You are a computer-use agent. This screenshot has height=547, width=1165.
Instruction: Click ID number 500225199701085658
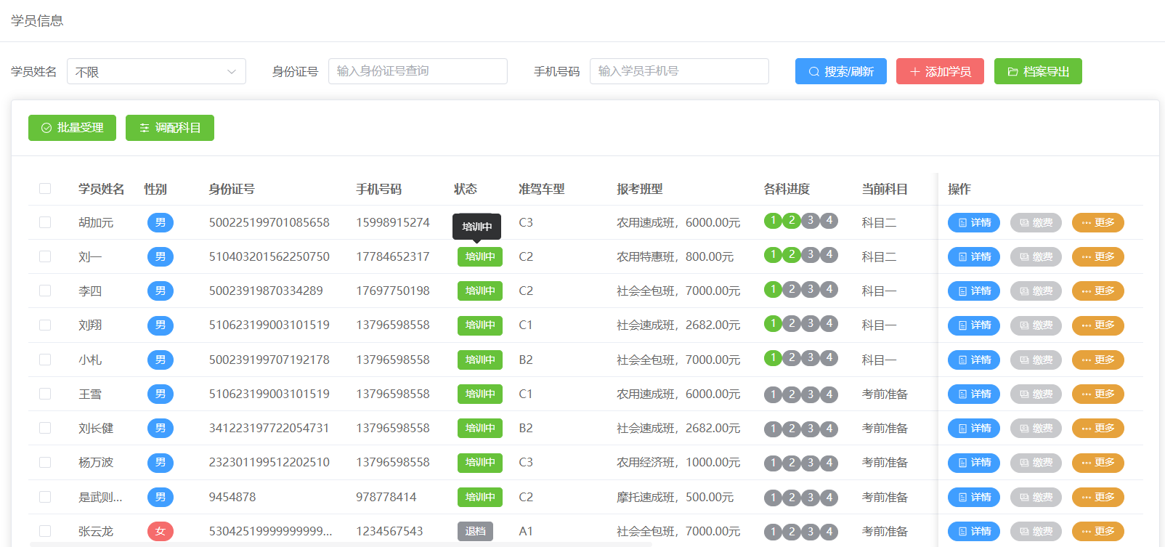coord(269,222)
